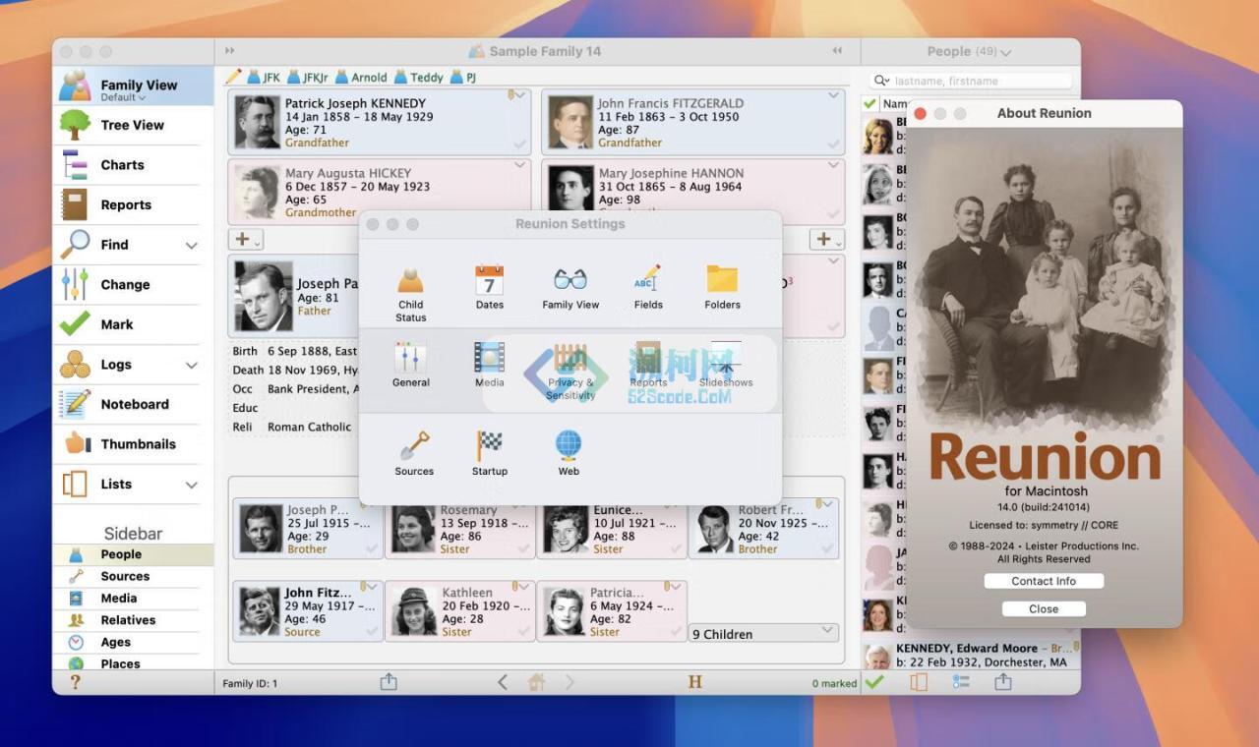Toggle mark on Joseph P. brother card
Image resolution: width=1259 pixels, height=747 pixels.
click(x=372, y=548)
